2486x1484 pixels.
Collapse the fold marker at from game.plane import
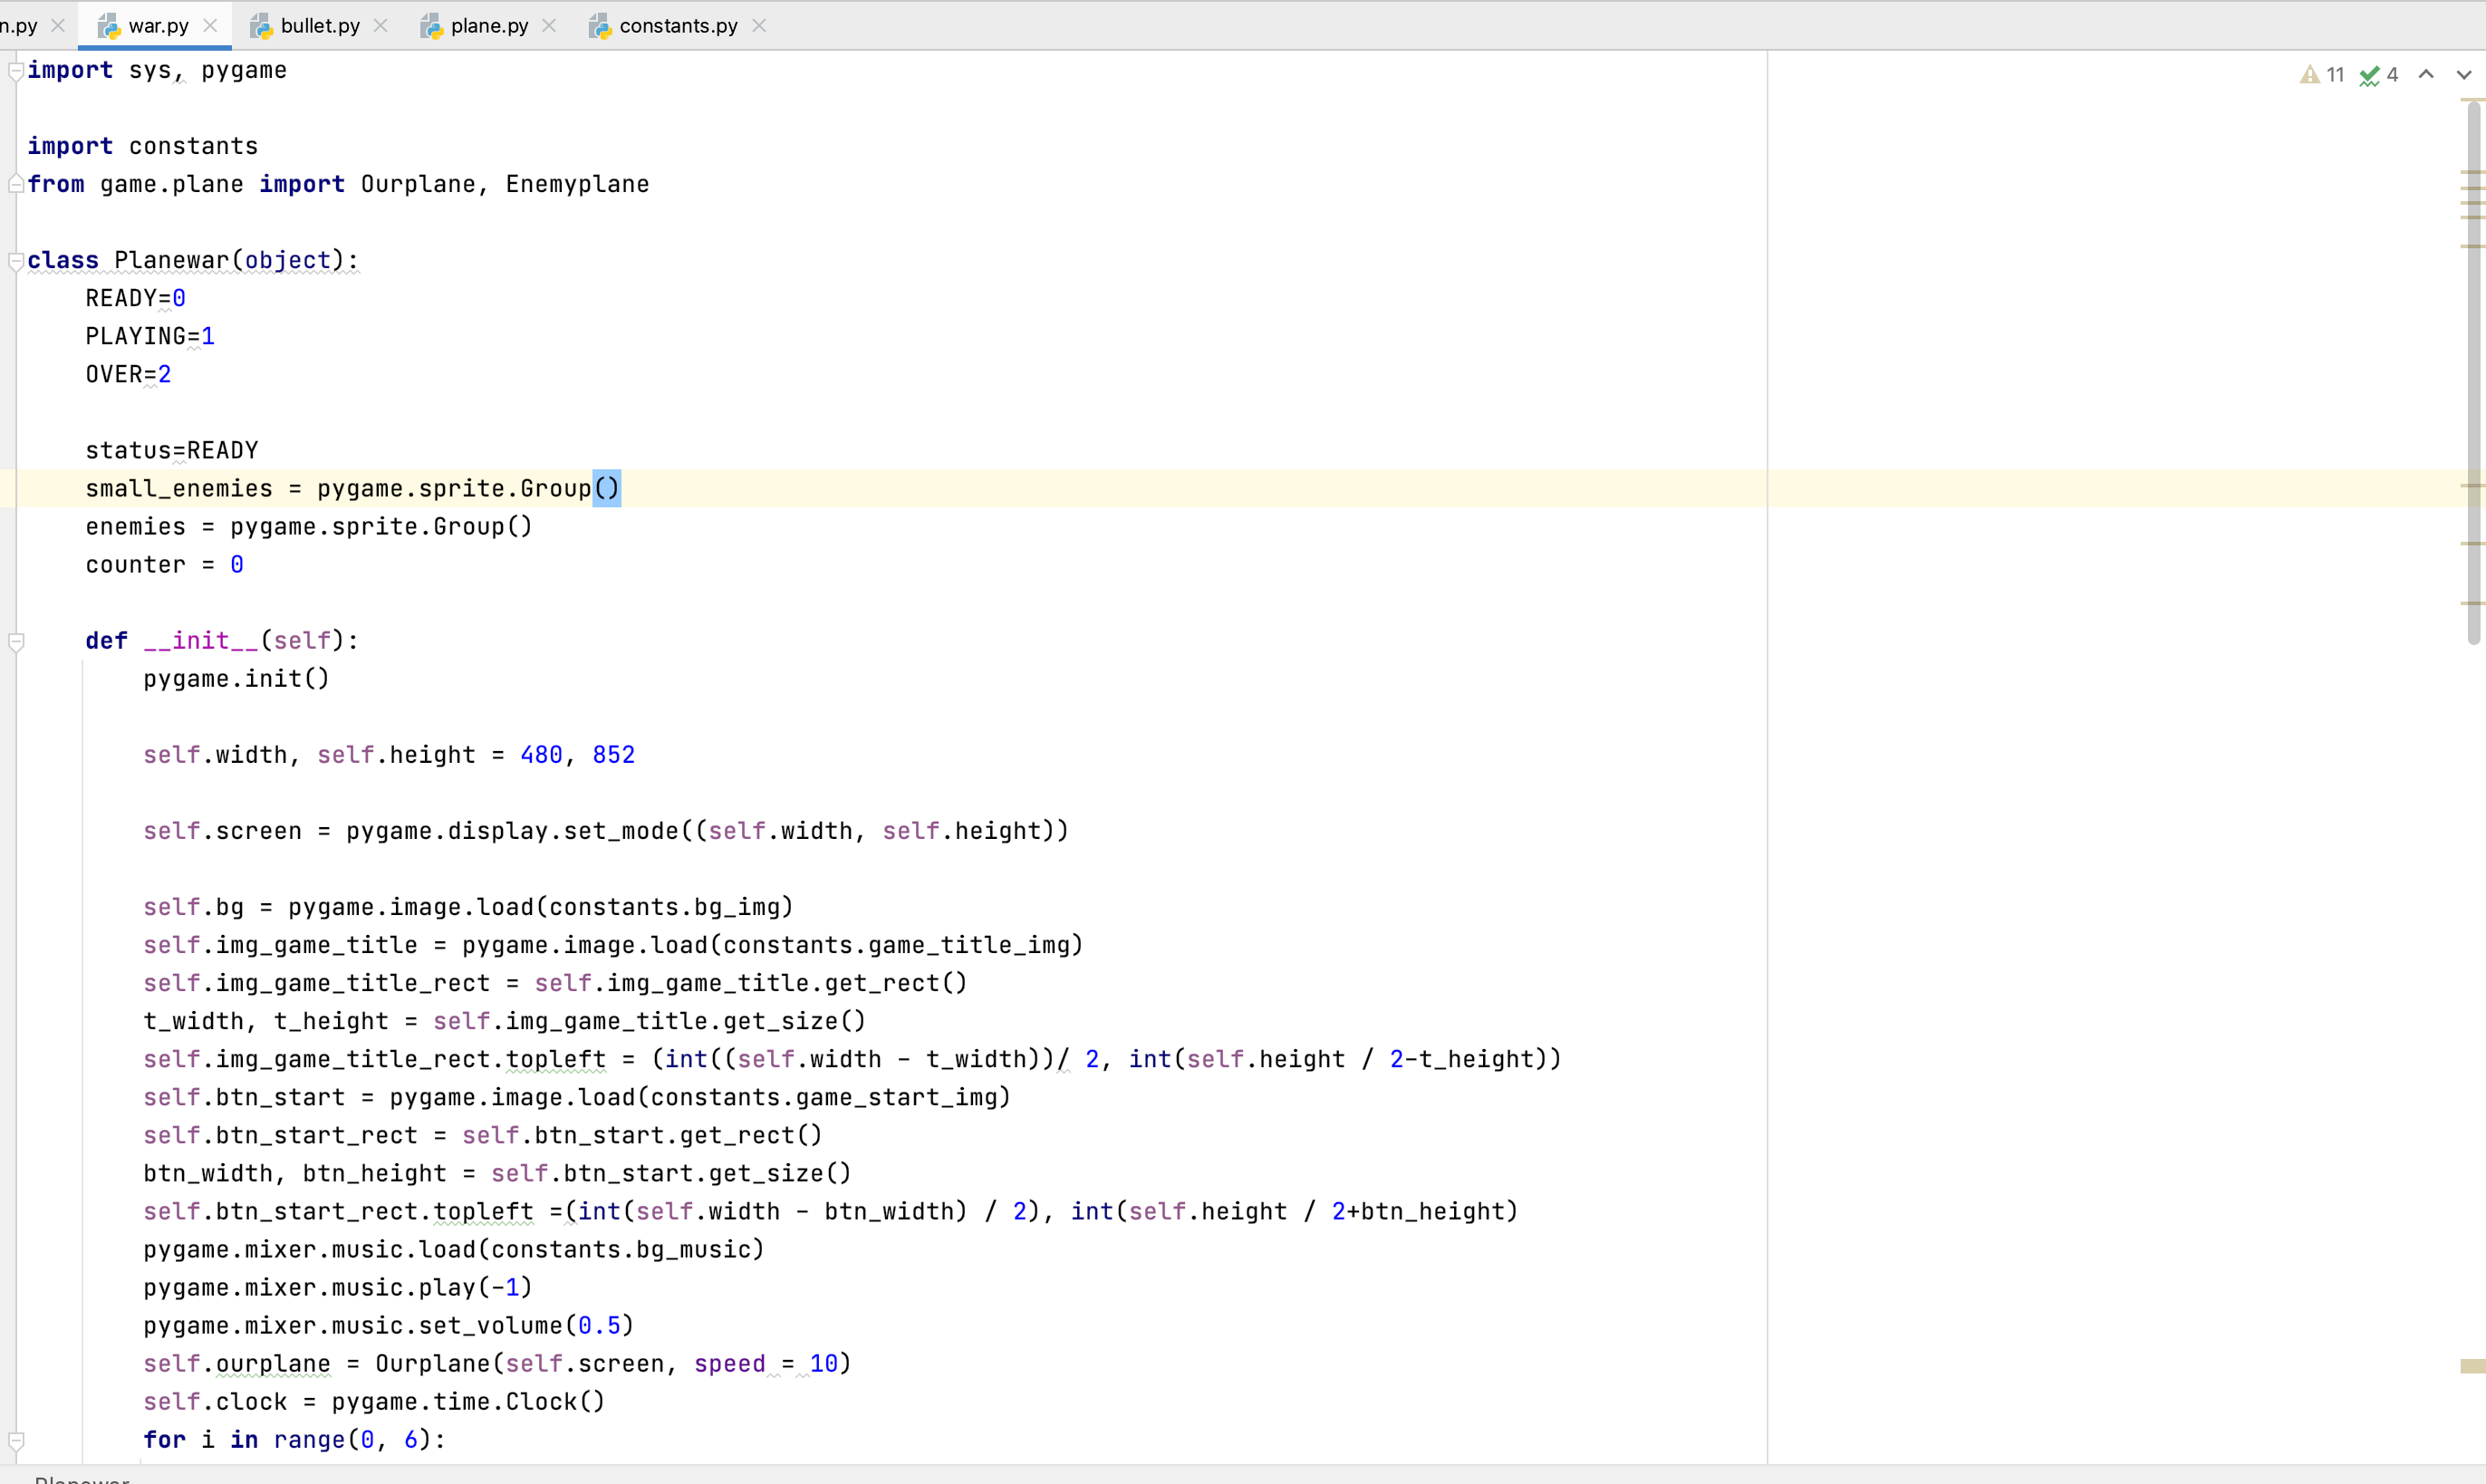coord(16,185)
